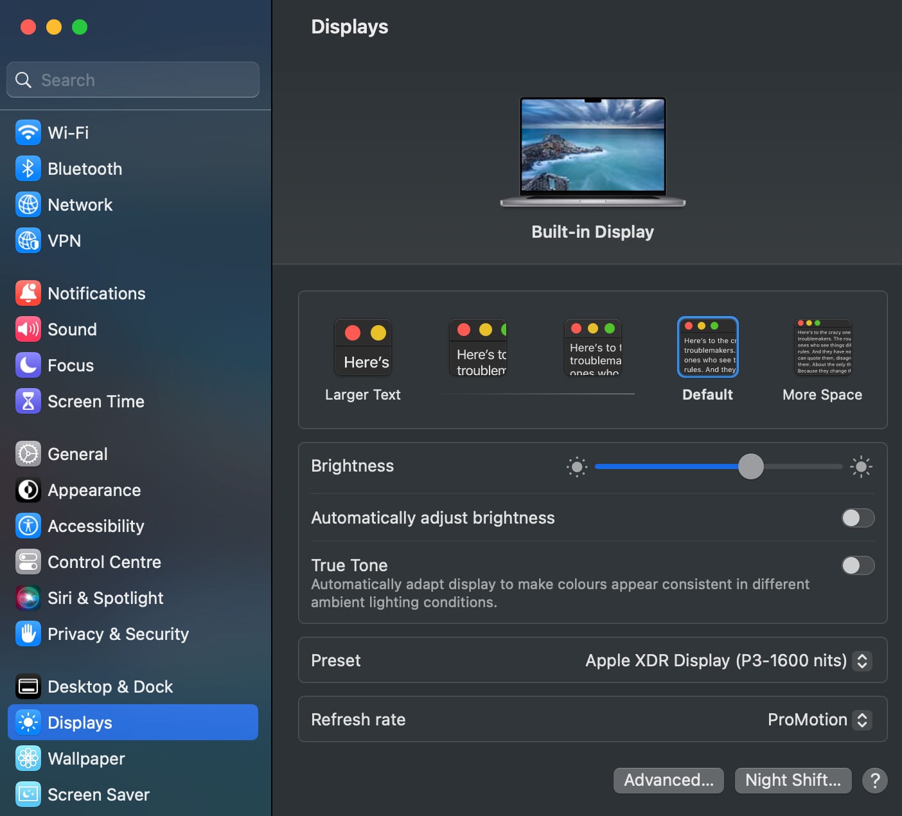This screenshot has height=816, width=902.
Task: Open Bluetooth settings icon
Action: [x=28, y=169]
